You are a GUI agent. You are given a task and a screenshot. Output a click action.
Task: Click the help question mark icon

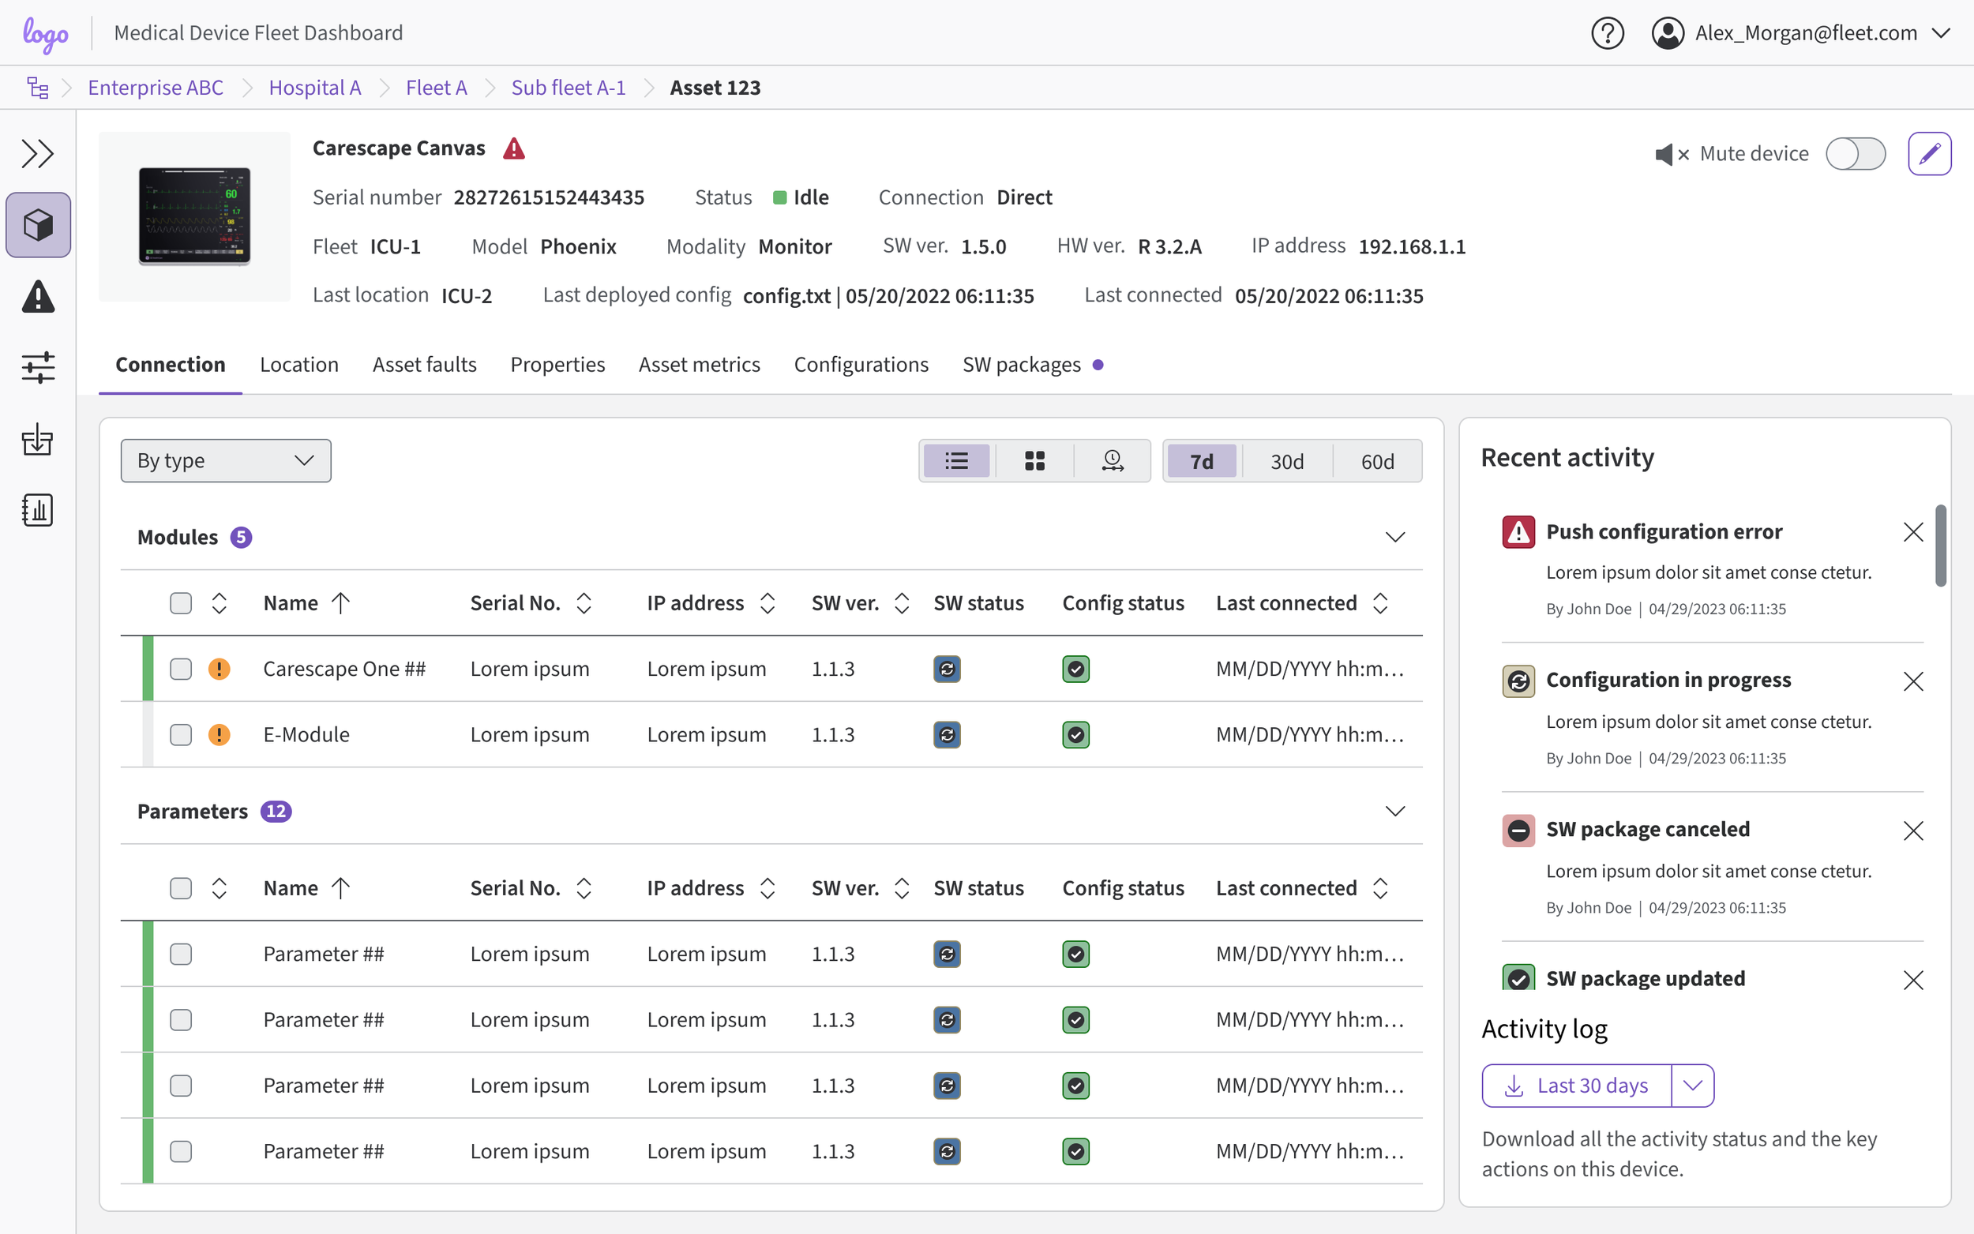1607,33
